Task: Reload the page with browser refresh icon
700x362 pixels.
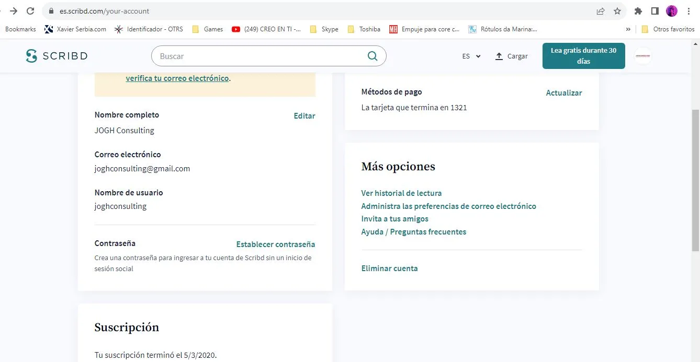Action: [30, 11]
